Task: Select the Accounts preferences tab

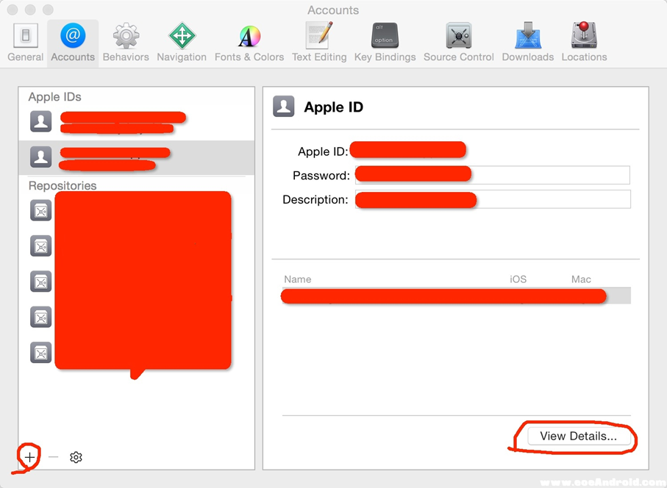Action: tap(73, 42)
